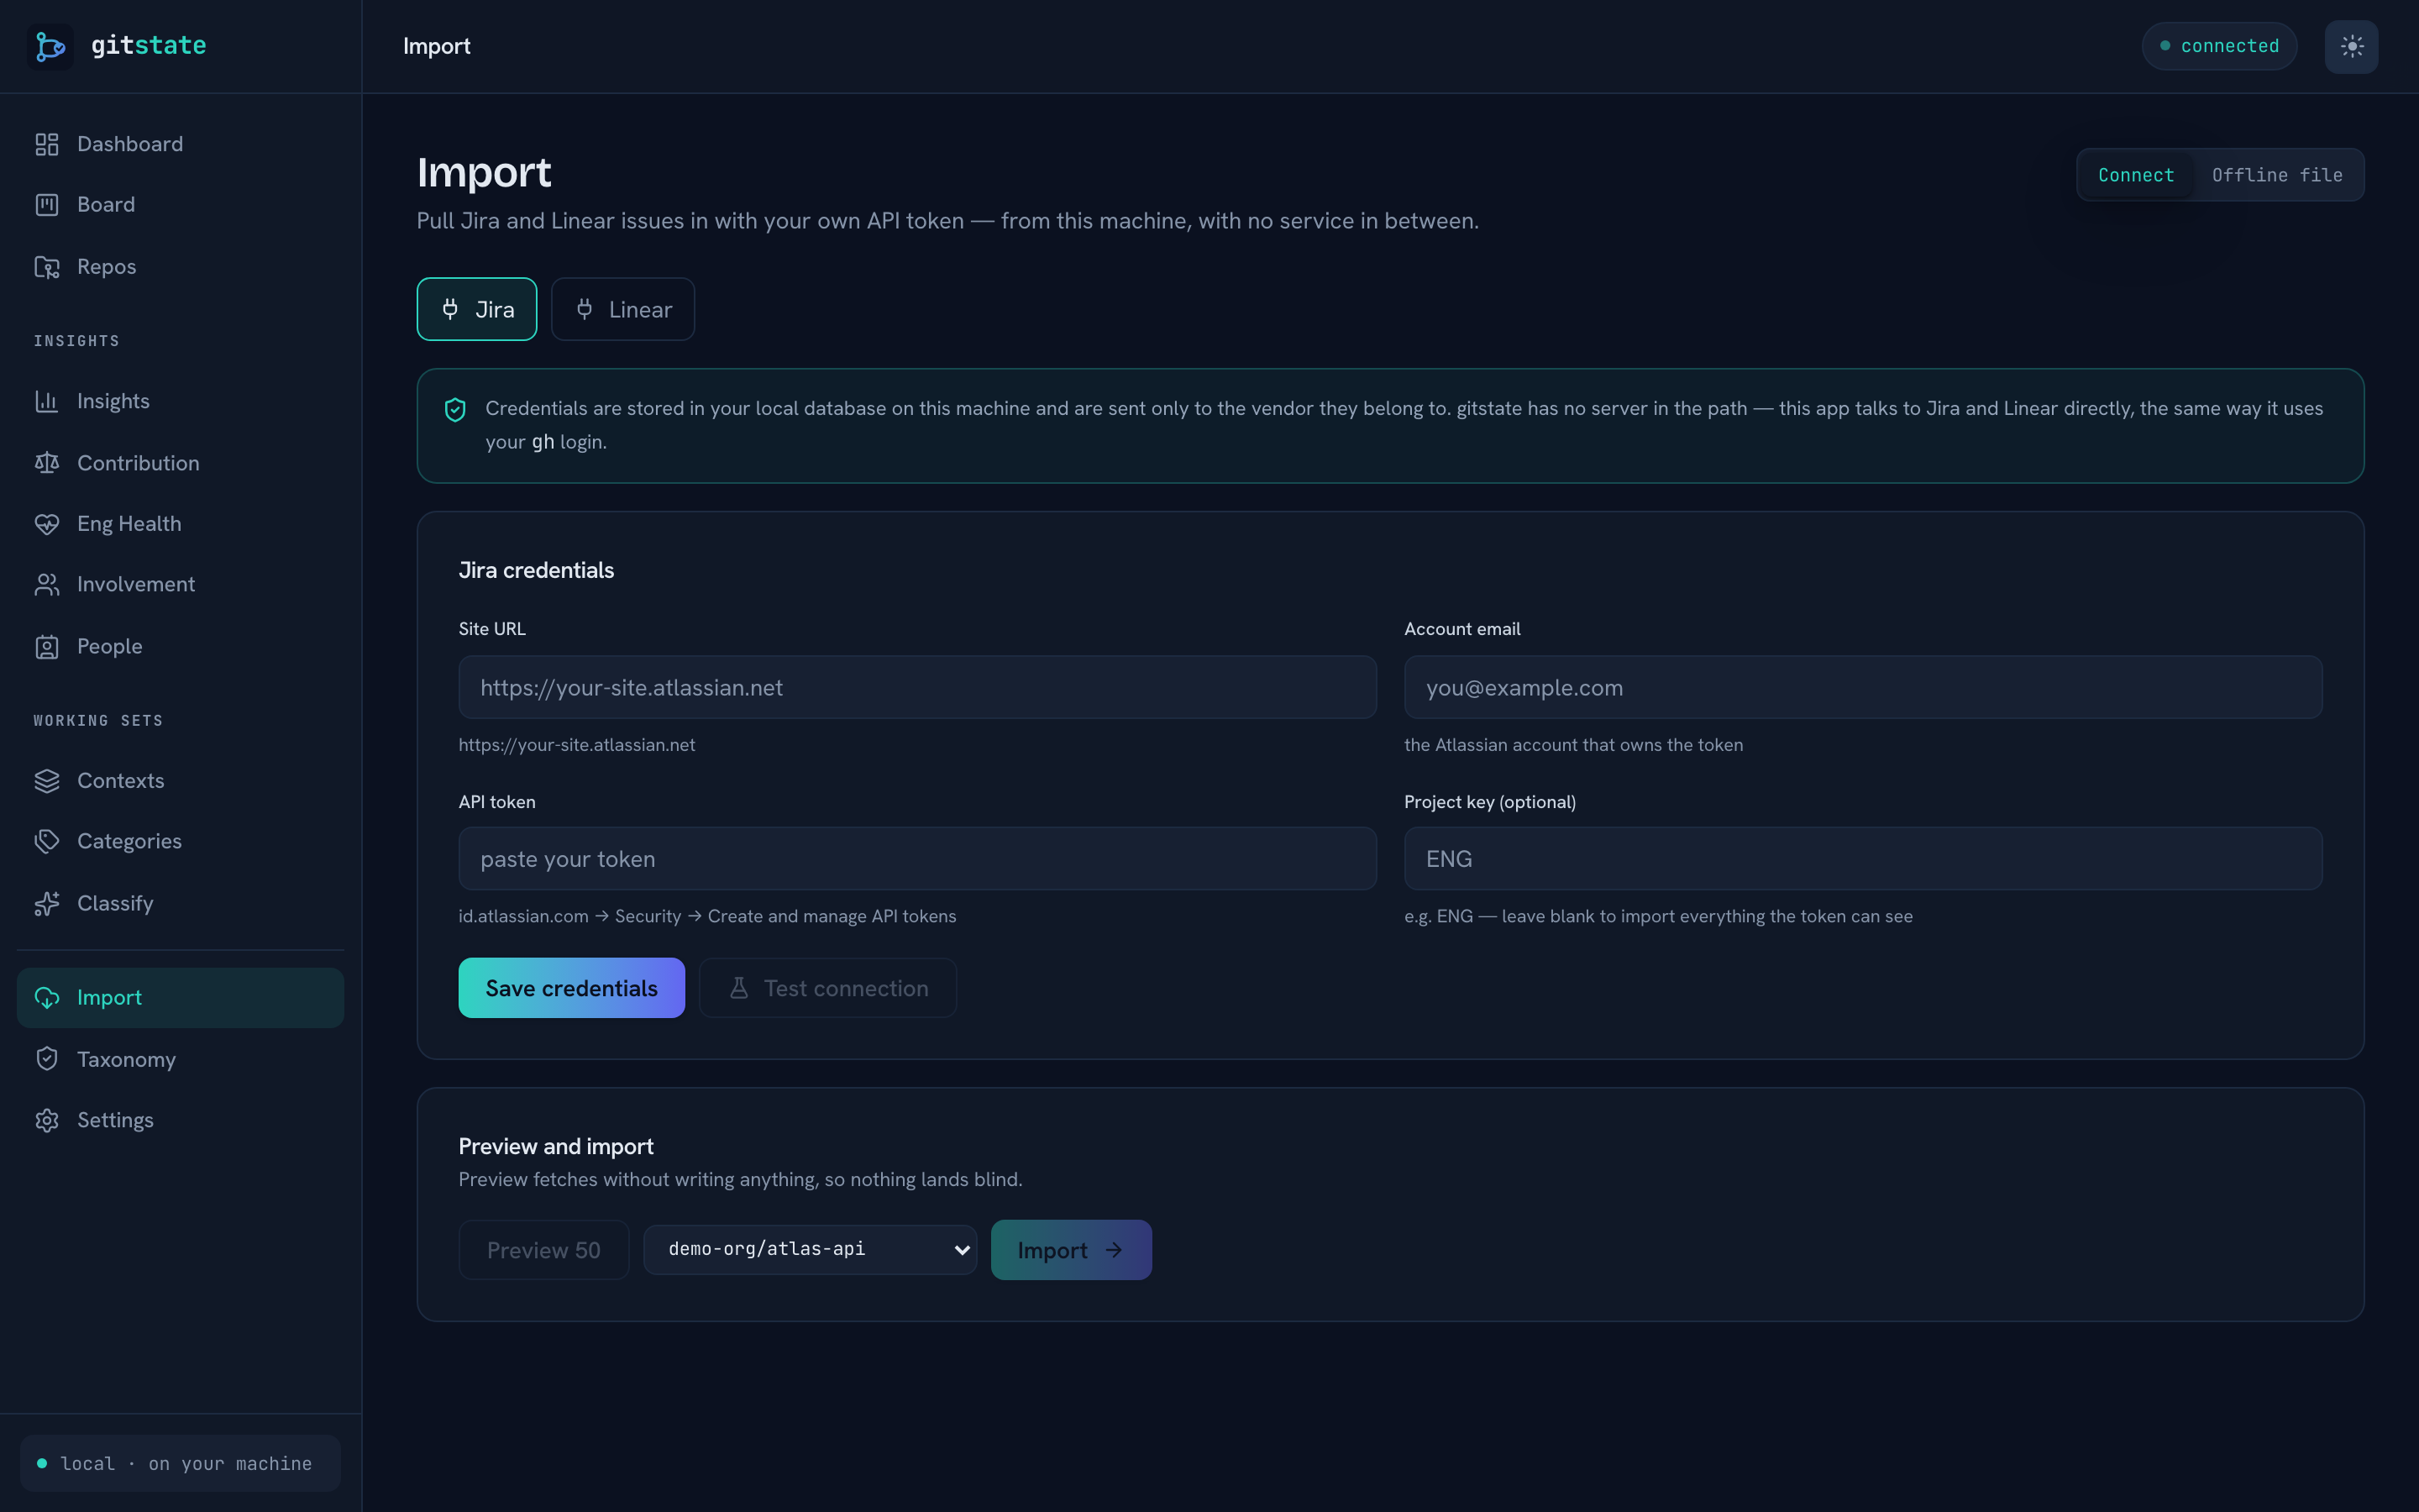The height and width of the screenshot is (1512, 2419).
Task: Click the gitstate logo icon
Action: tap(50, 46)
